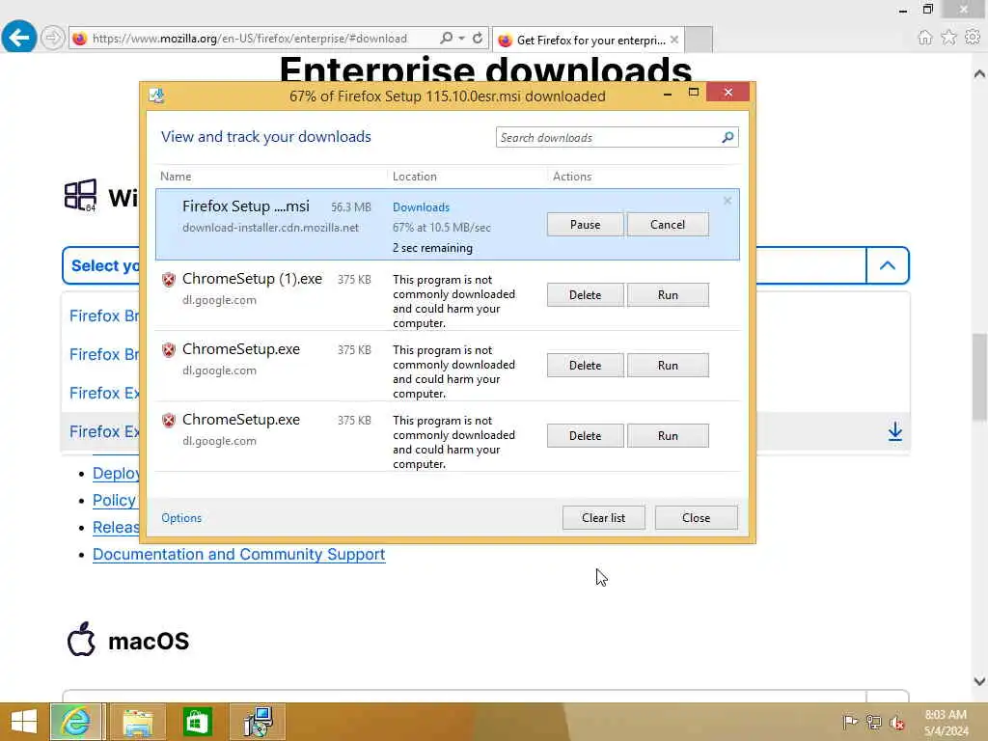Click the search downloads magnifier icon

coord(727,137)
